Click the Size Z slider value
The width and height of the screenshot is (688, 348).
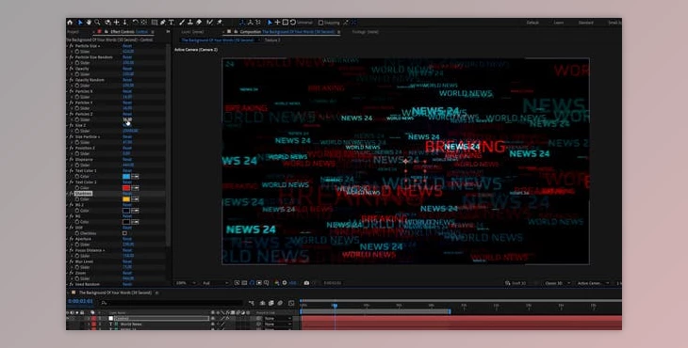tap(130, 131)
